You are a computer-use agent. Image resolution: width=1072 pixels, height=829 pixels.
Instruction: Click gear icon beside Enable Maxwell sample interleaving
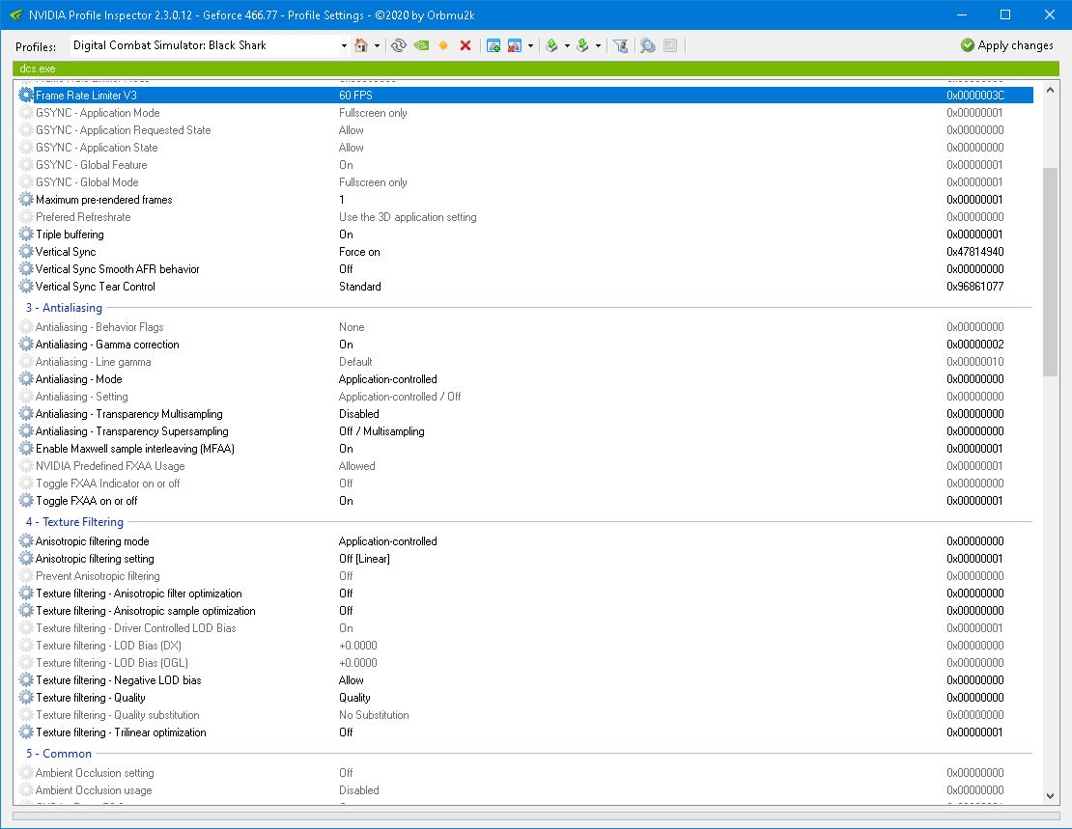tap(26, 449)
